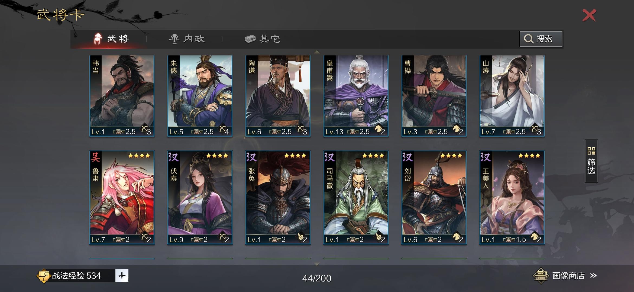
Task: Switch to the 内政 tab
Action: tap(187, 39)
